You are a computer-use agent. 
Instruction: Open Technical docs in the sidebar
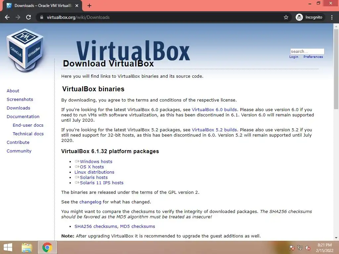point(28,134)
